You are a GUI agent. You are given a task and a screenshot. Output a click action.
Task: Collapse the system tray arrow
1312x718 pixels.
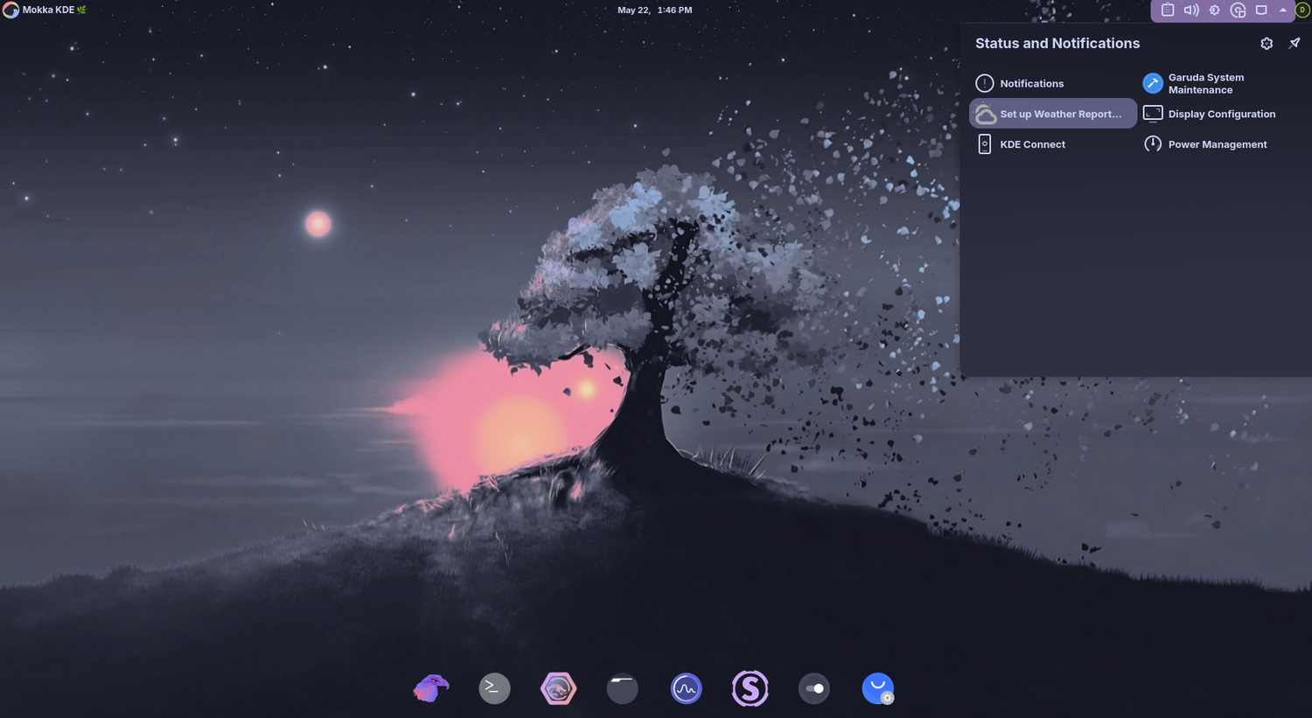click(1283, 10)
